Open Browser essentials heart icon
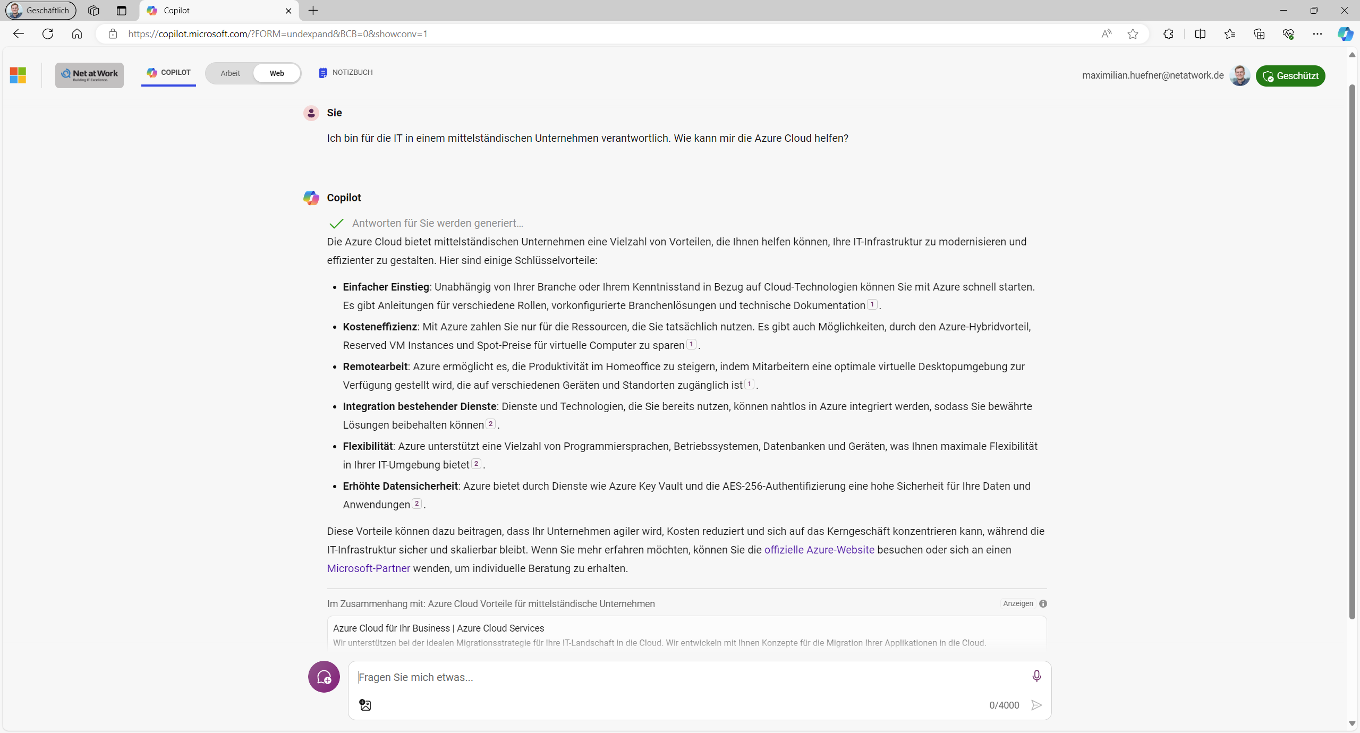Viewport: 1360px width, 733px height. pyautogui.click(x=1288, y=34)
